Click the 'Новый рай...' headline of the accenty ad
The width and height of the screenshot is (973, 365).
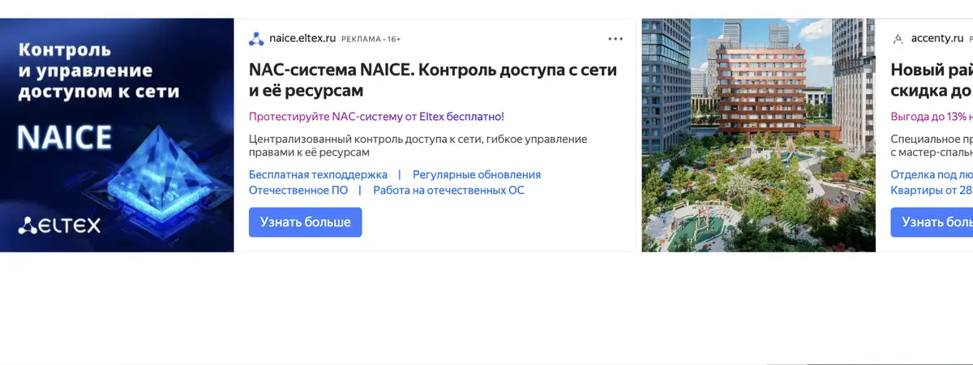click(x=932, y=80)
